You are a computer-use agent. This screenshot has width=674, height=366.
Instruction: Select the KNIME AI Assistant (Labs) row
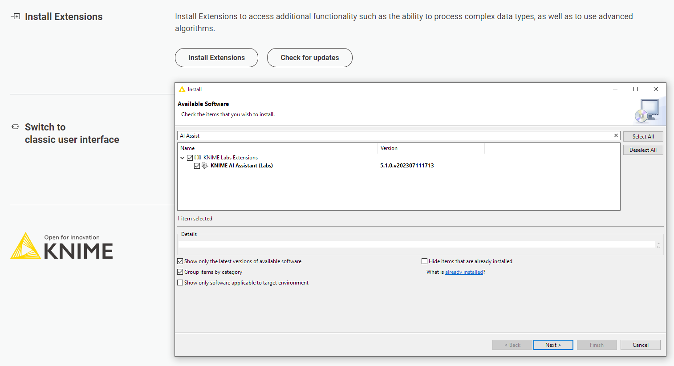(x=242, y=166)
